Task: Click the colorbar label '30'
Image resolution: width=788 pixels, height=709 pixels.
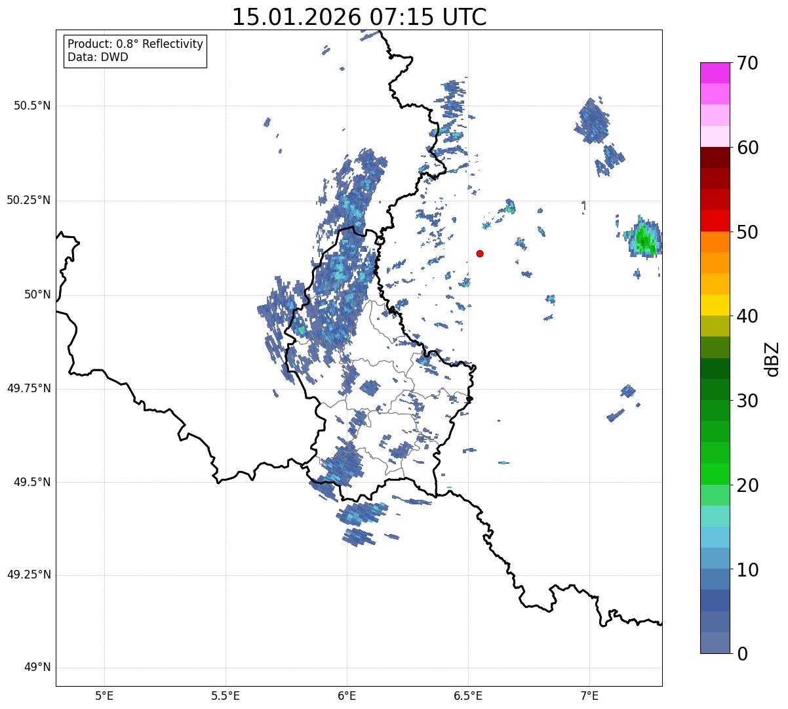Action: (x=748, y=401)
